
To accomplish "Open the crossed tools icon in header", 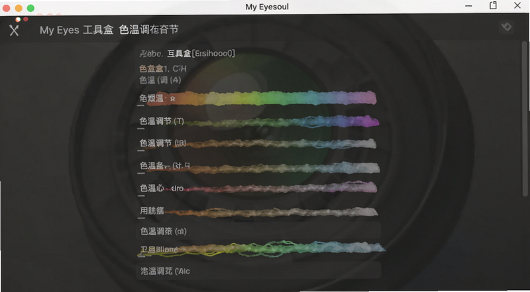I will pos(14,31).
